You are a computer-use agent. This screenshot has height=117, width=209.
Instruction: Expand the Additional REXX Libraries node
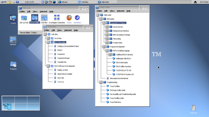point(110,55)
